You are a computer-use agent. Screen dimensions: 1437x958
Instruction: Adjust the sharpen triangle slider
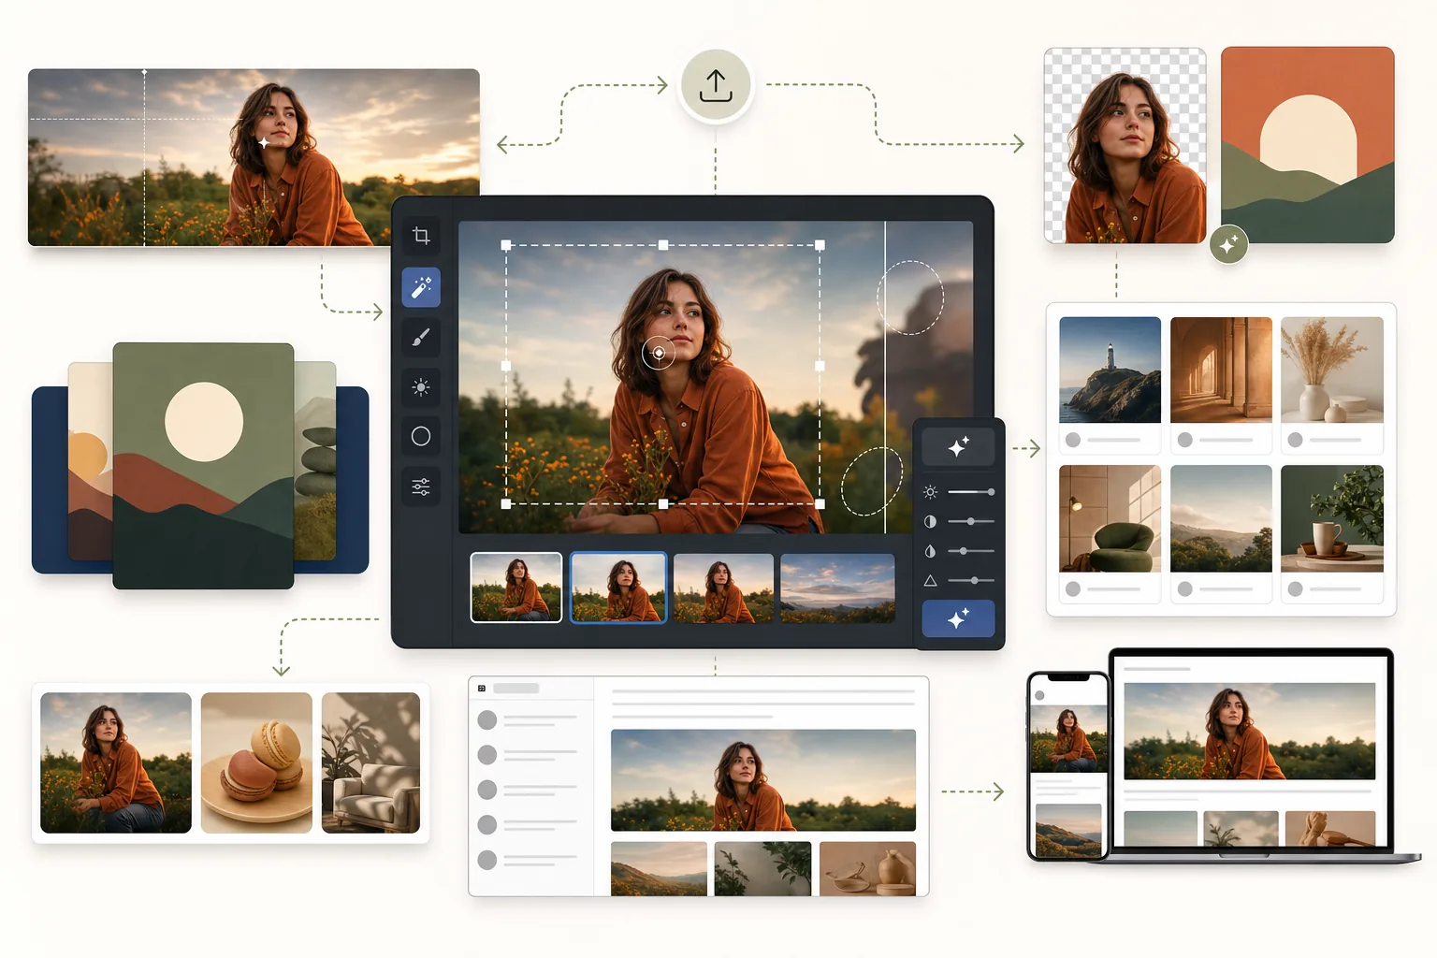click(x=971, y=581)
